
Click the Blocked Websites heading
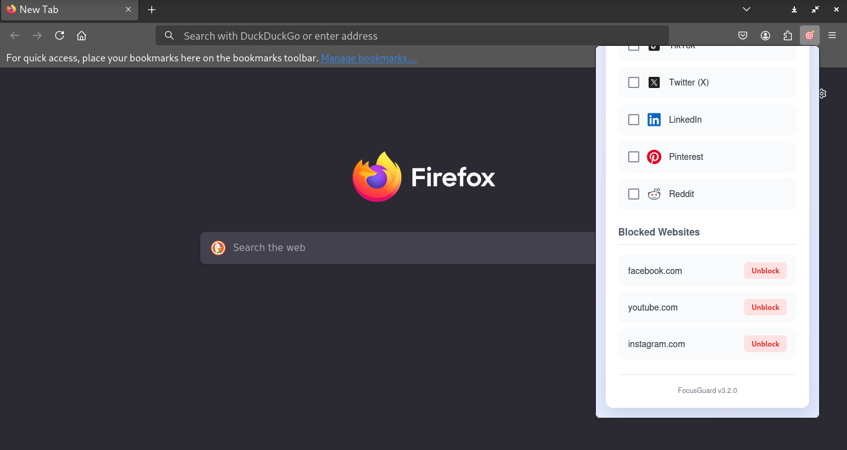[659, 232]
